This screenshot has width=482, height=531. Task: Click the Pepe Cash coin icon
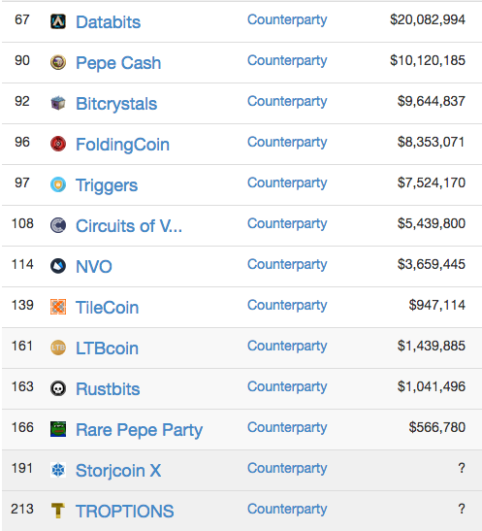coord(58,62)
